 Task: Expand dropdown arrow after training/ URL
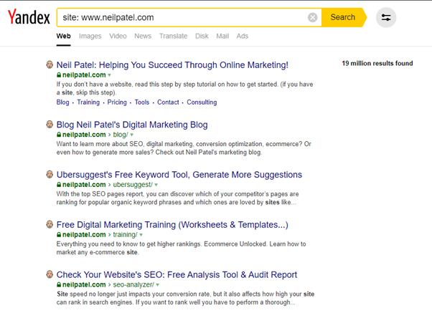point(141,235)
